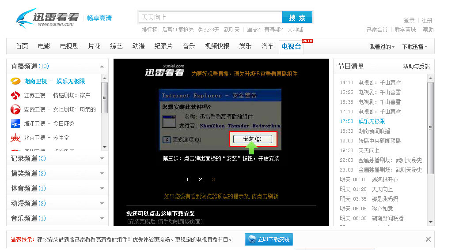This screenshot has width=459, height=250.
Task: Collapse the 直播频道 section
Action: pyautogui.click(x=102, y=67)
